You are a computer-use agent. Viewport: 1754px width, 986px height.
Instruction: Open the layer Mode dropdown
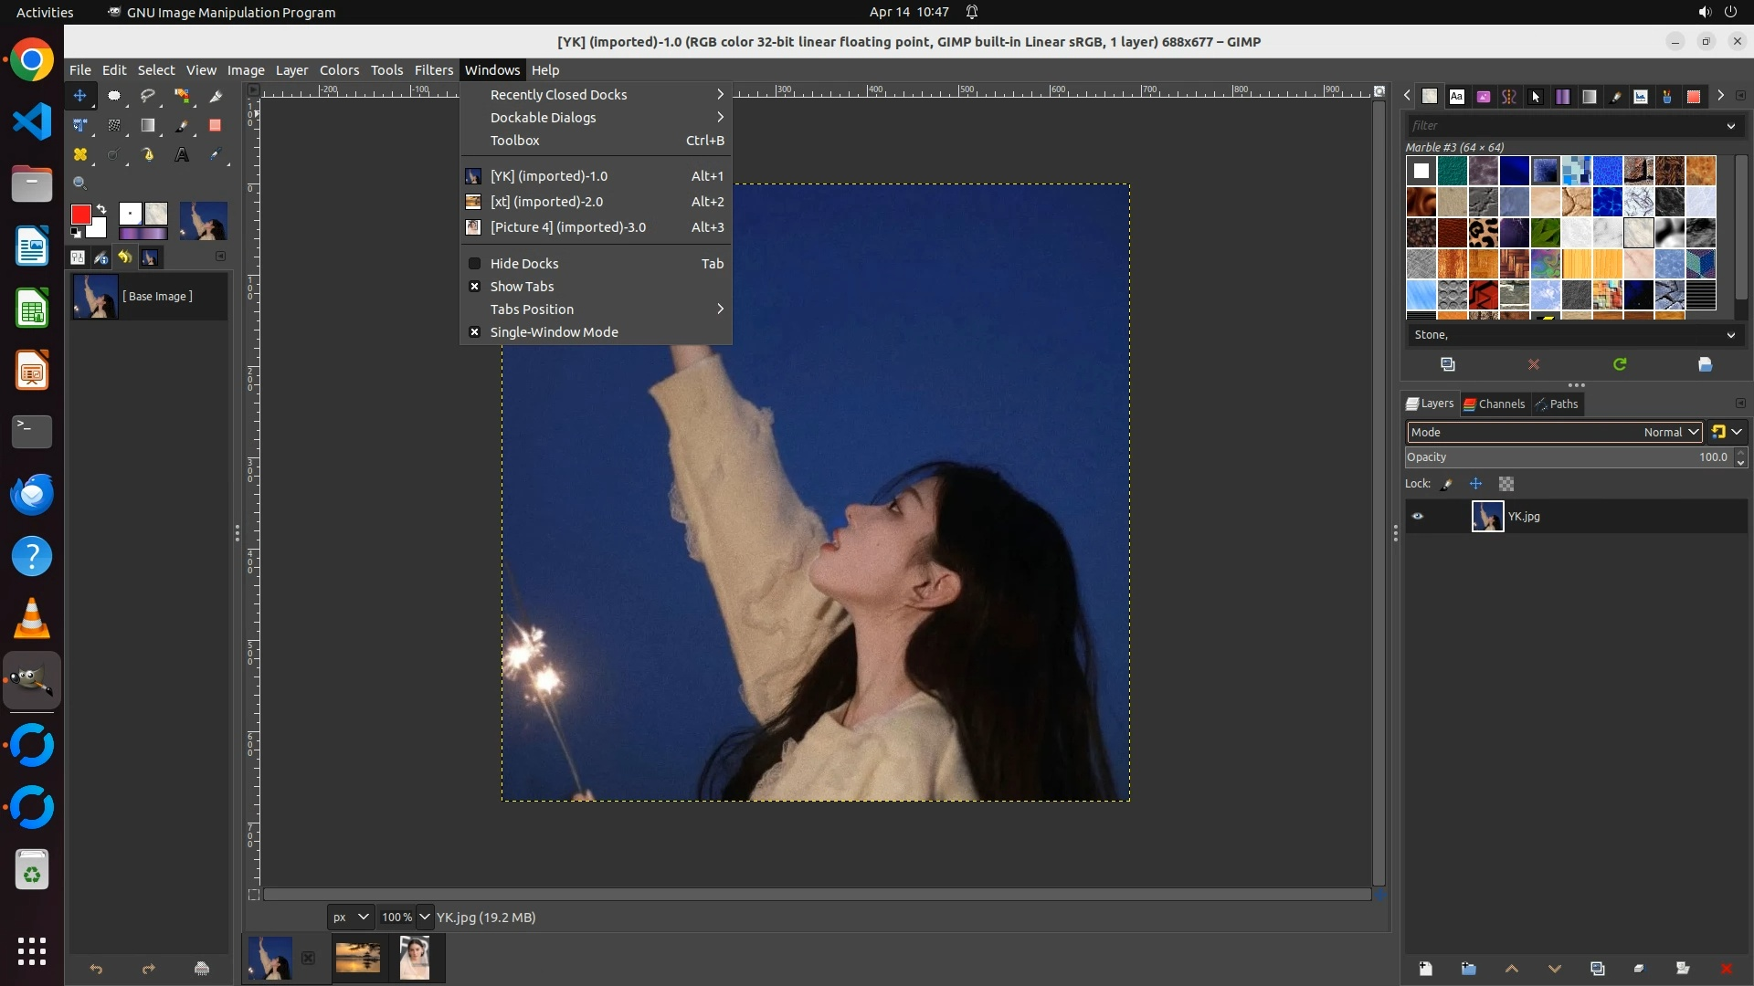click(1553, 433)
